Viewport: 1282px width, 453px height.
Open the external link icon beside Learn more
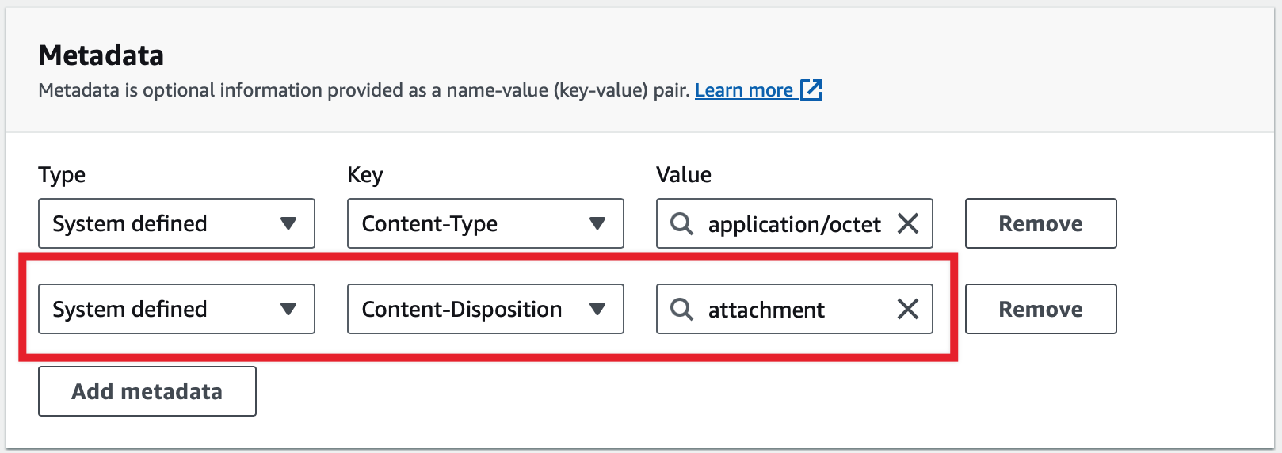pyautogui.click(x=811, y=90)
